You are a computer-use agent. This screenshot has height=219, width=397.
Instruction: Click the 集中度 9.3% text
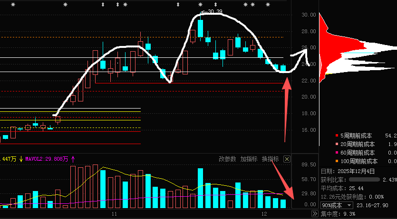point(338,214)
